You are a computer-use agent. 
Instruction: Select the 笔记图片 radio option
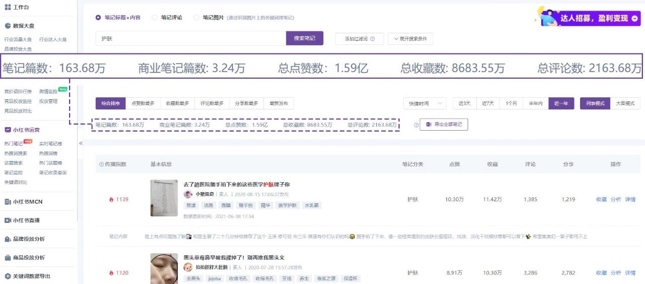click(x=197, y=17)
